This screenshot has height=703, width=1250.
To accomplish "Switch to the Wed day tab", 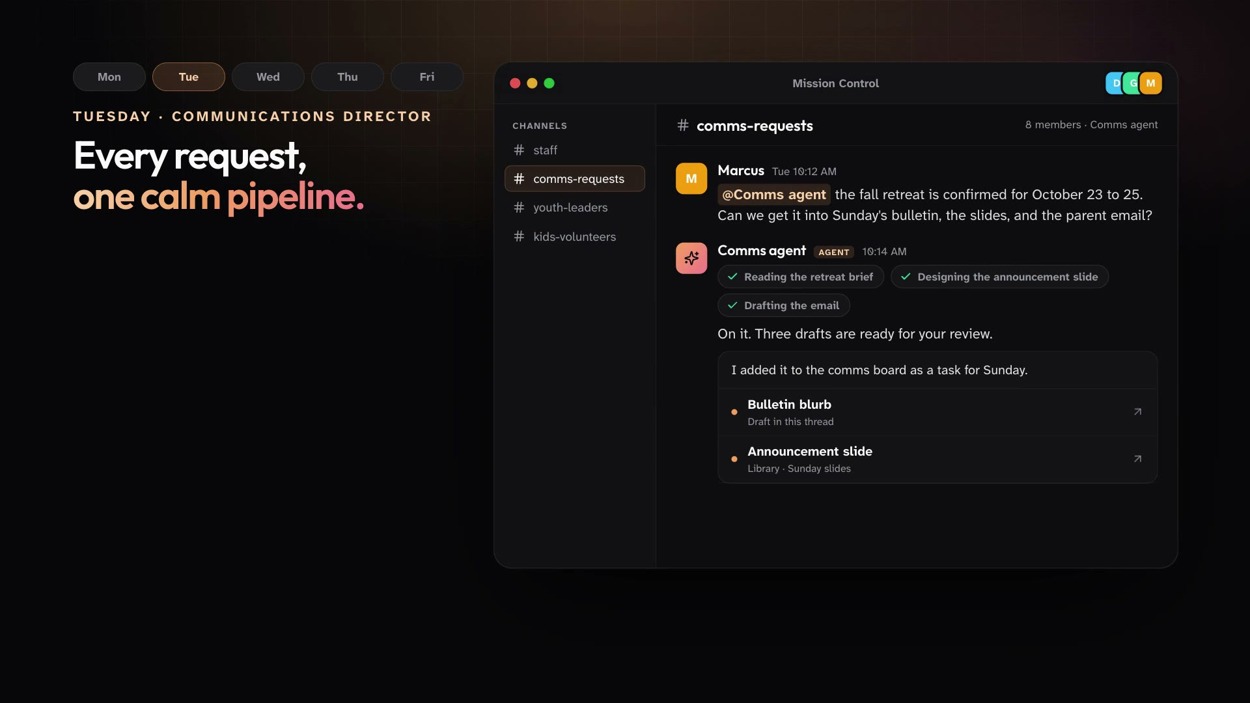I will [268, 77].
